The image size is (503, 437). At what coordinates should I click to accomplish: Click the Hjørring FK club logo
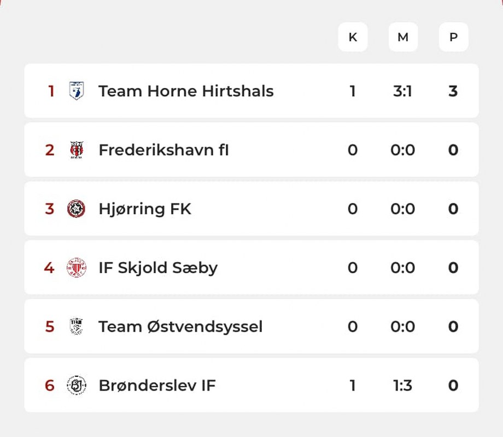pyautogui.click(x=77, y=209)
